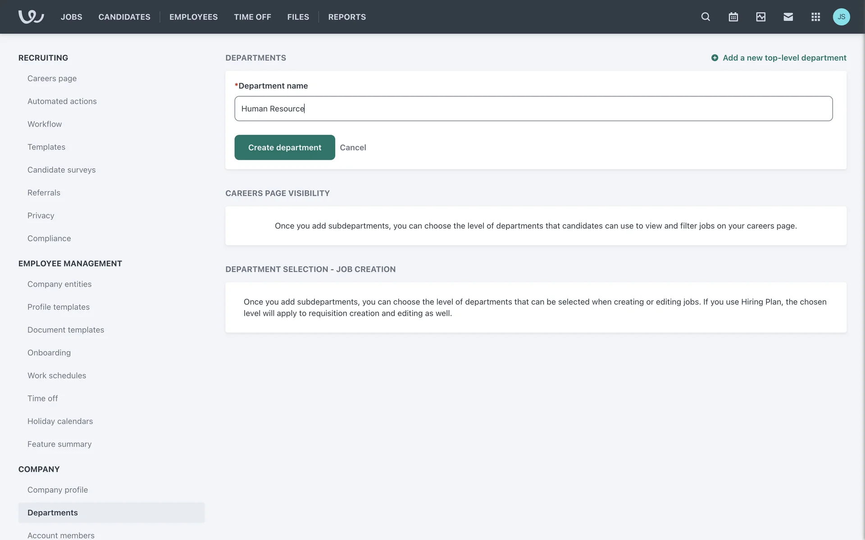Click the green plus icon beside Add department
Viewport: 865px width, 540px height.
click(x=715, y=58)
